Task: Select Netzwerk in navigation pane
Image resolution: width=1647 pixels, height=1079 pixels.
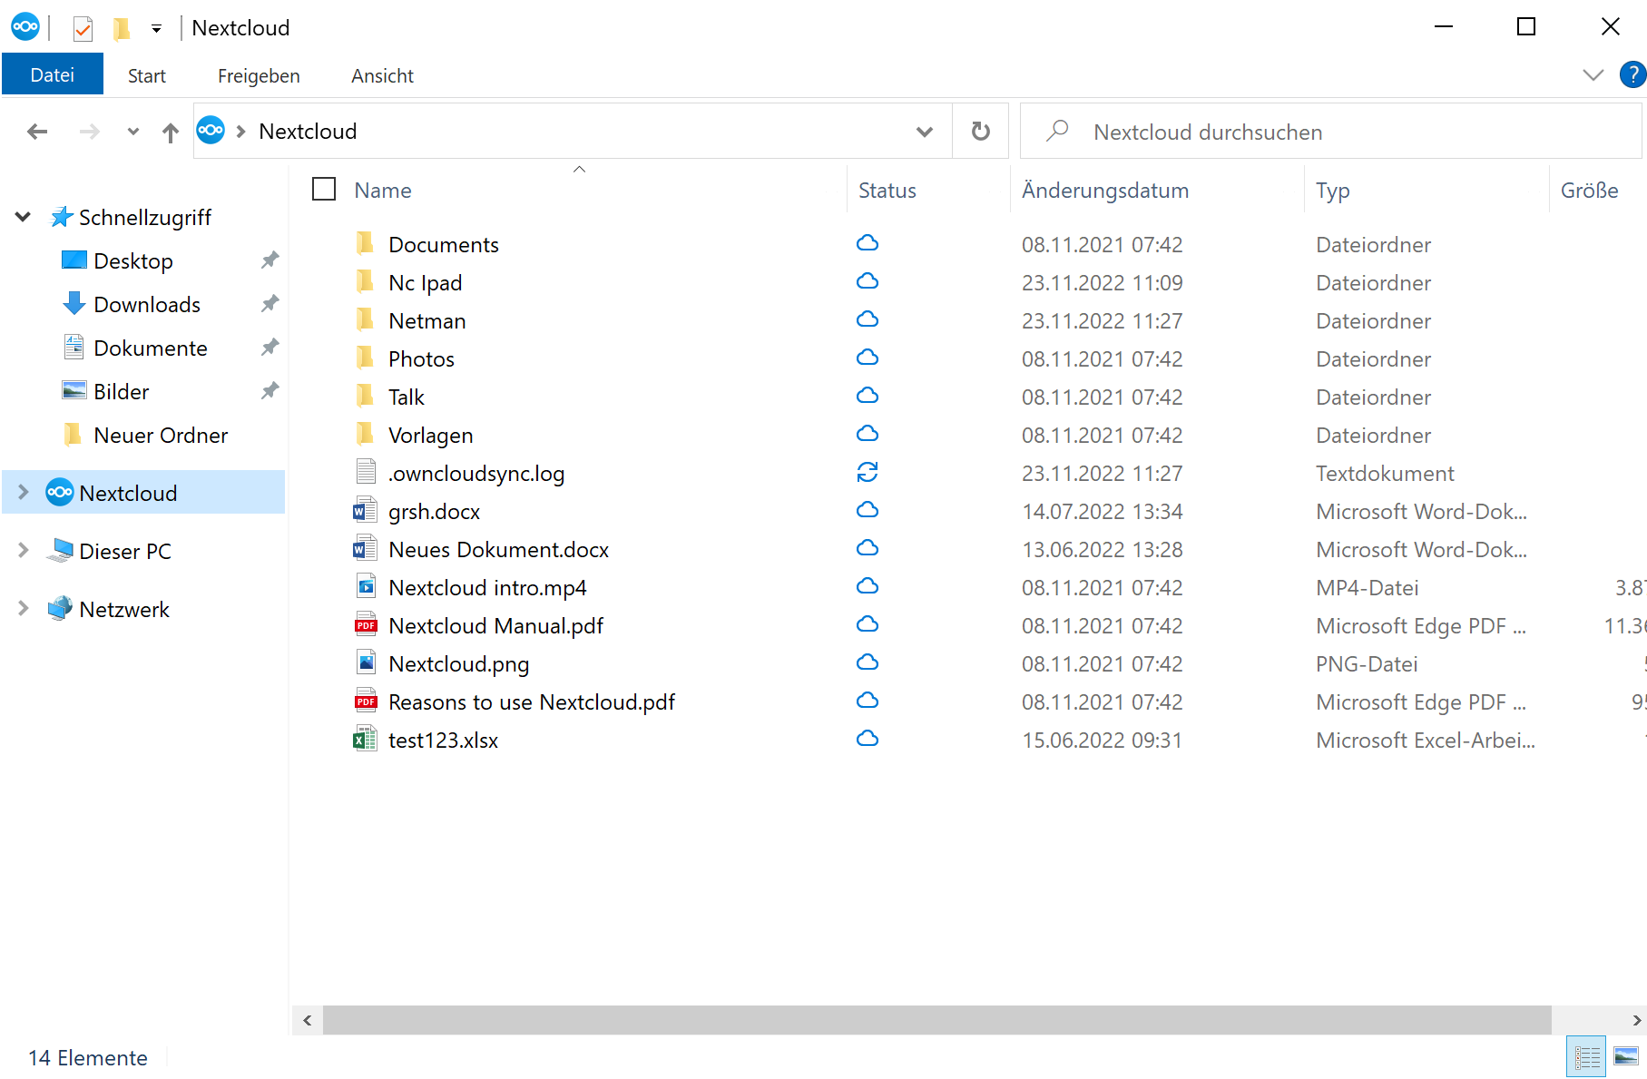Action: click(123, 610)
